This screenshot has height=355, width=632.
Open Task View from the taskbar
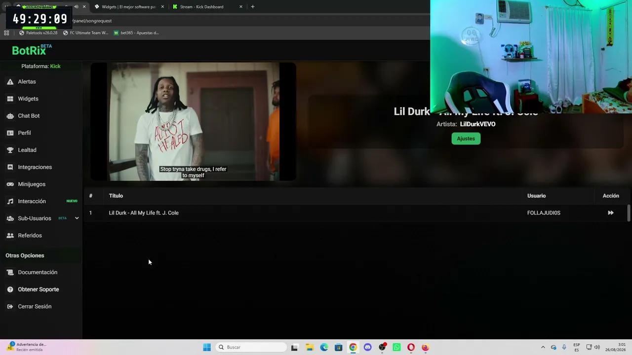[295, 347]
